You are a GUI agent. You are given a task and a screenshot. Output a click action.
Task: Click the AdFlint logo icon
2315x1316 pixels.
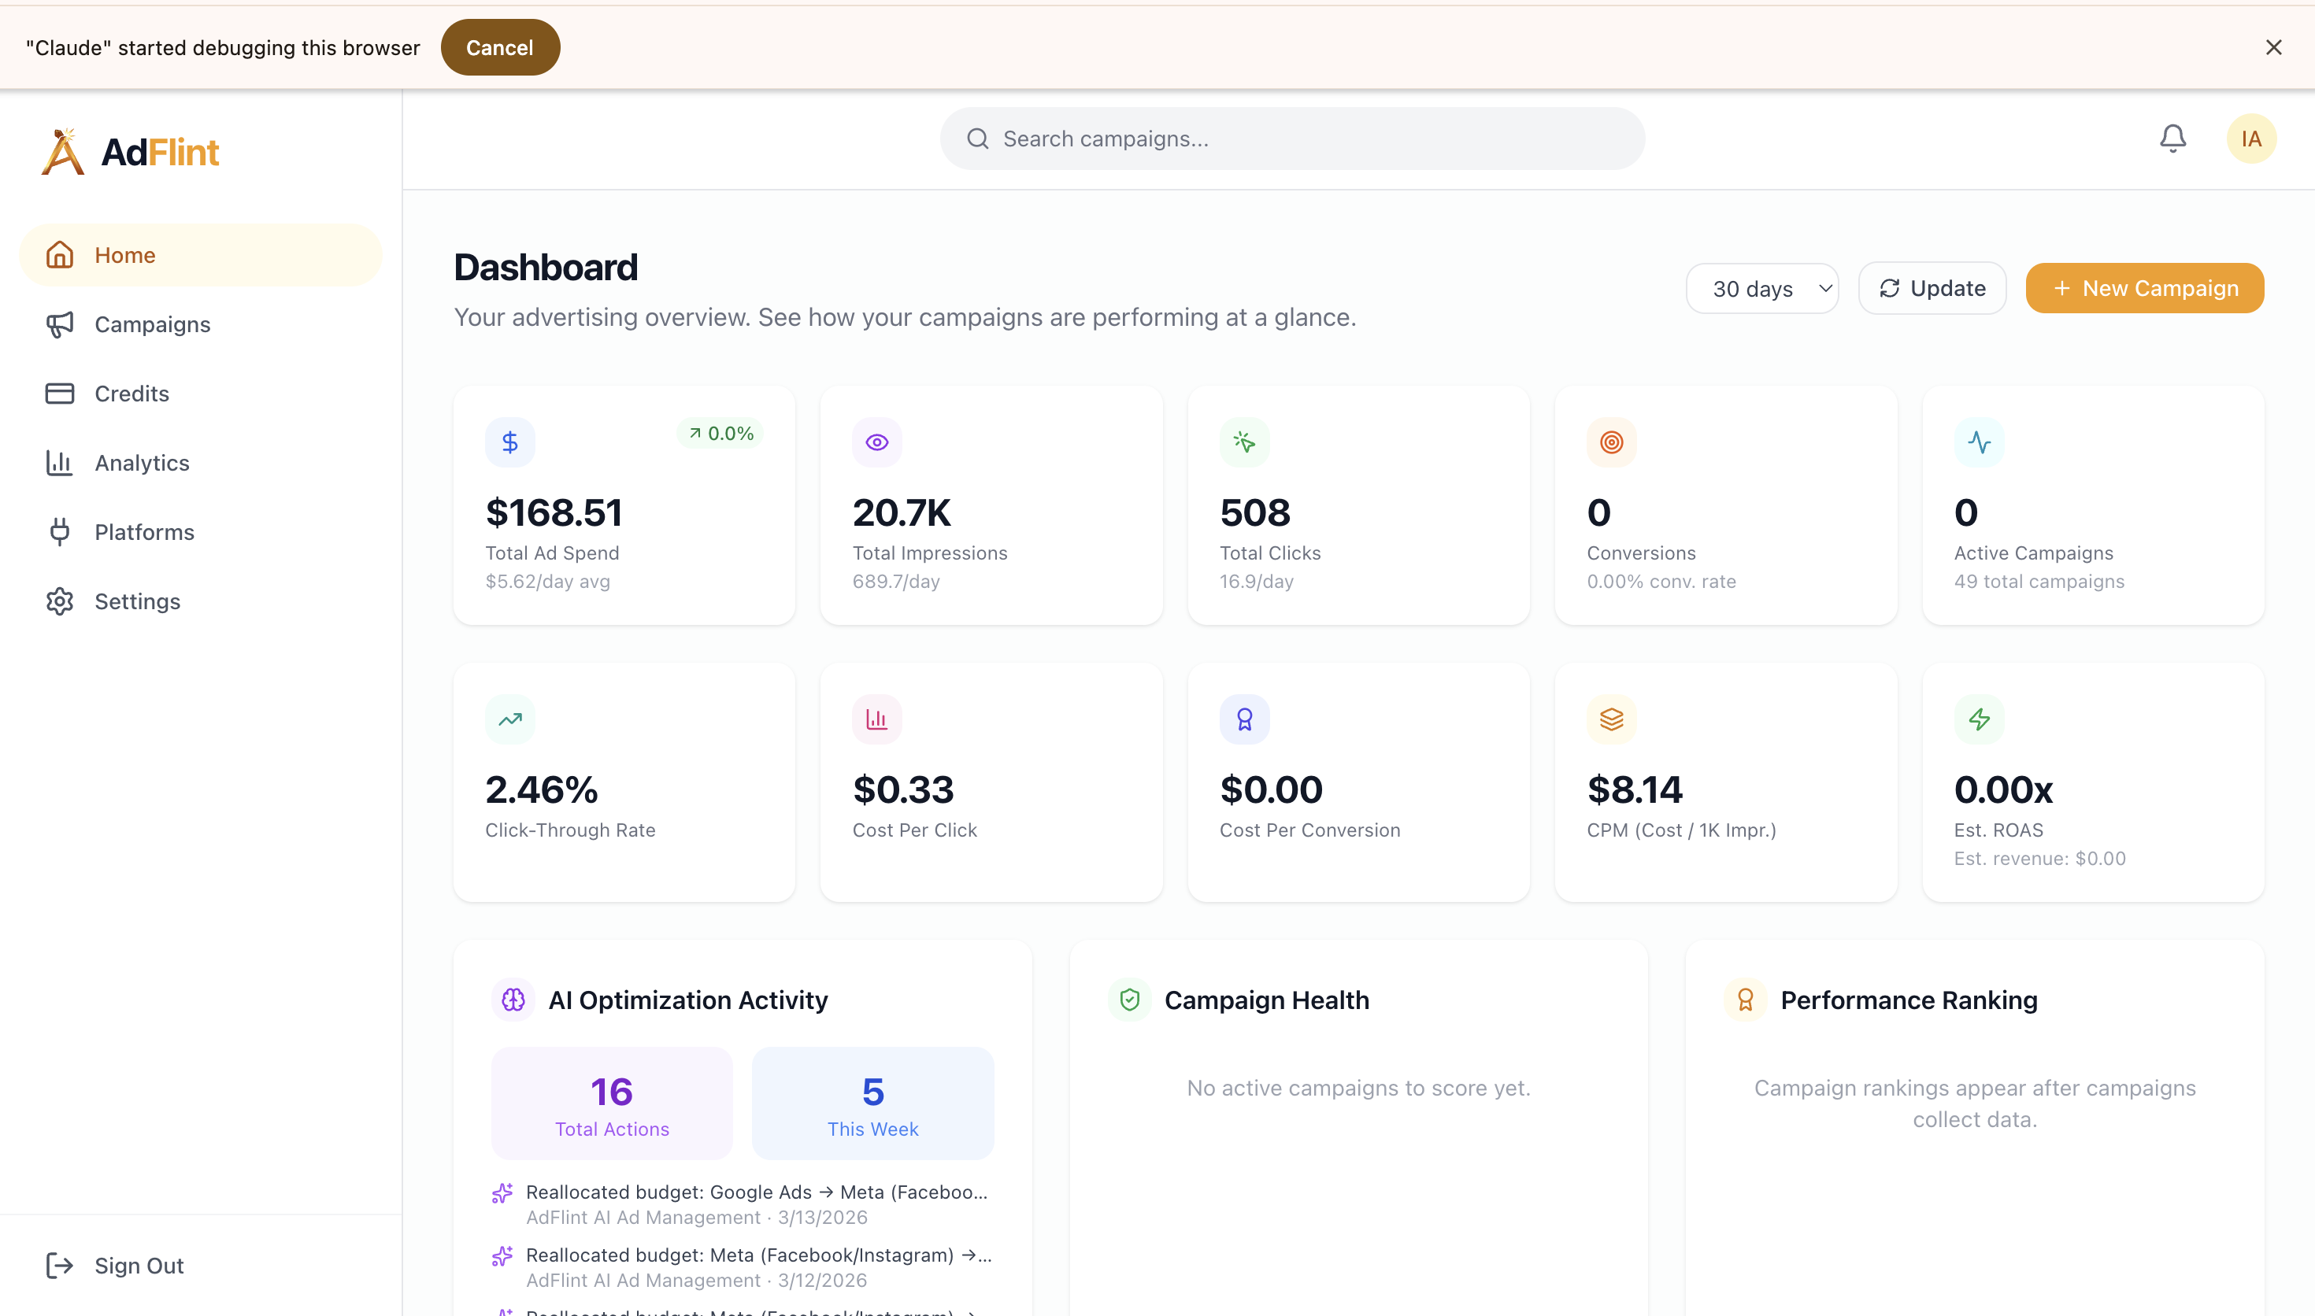62,151
